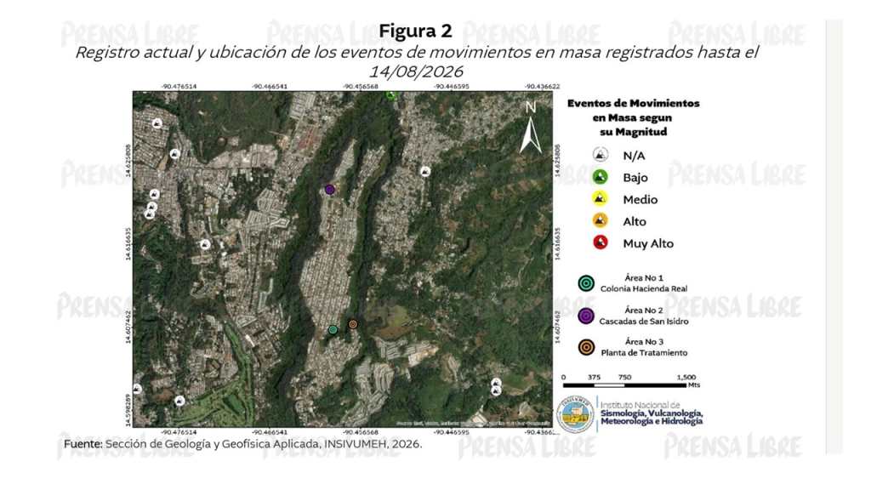The image size is (871, 490).
Task: Click the legend heading "Eventos de Movimientos en Masa"
Action: pos(633,110)
